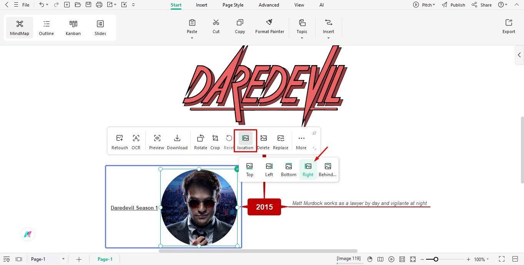Switch to Slides view mode
Screen dimensions: 524x265
[x=100, y=27]
